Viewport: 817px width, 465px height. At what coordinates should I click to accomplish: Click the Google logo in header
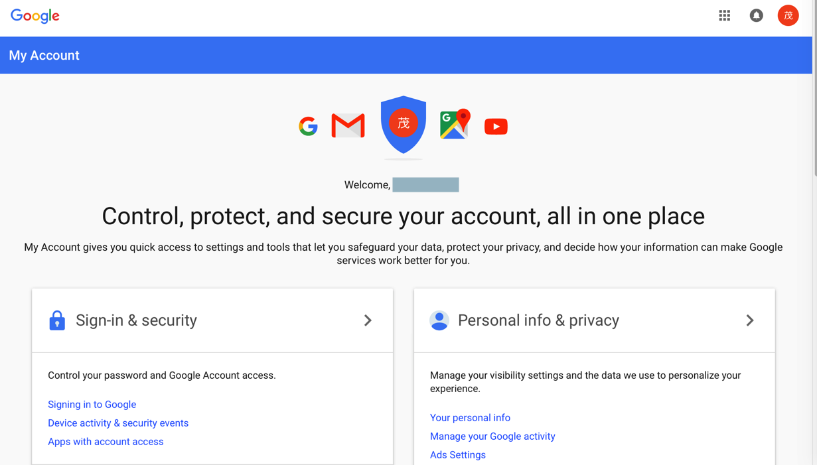35,16
